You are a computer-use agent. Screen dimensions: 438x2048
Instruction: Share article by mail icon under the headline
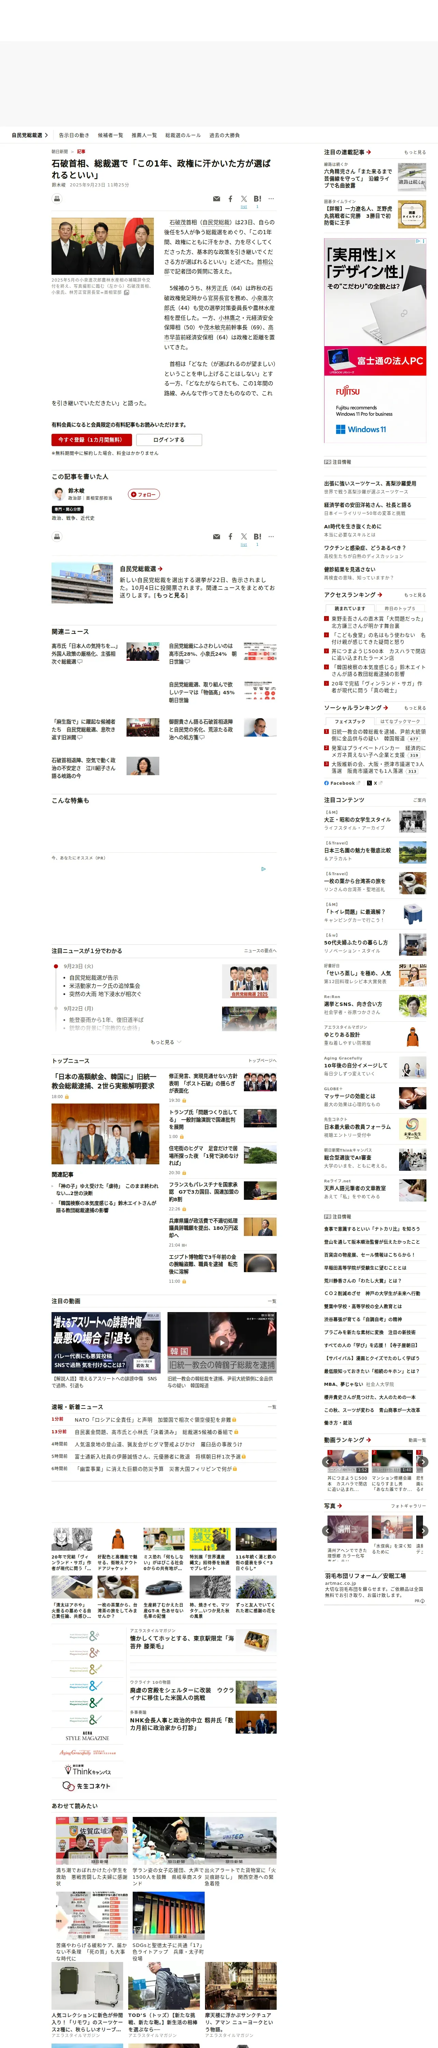pyautogui.click(x=216, y=199)
